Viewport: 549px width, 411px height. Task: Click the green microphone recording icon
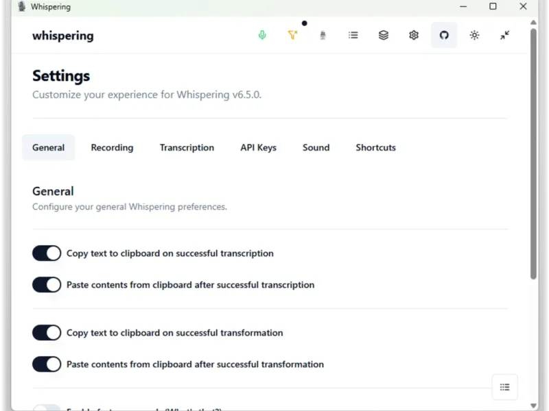point(262,35)
